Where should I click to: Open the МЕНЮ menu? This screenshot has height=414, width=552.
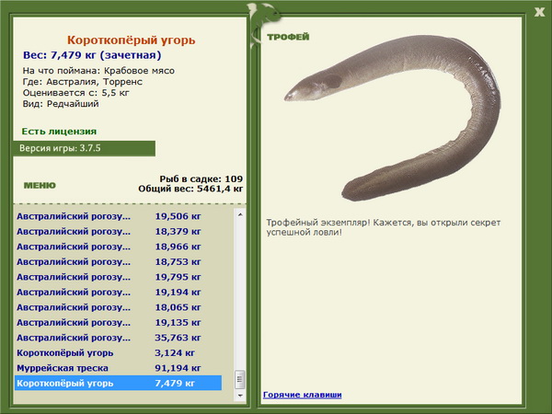(x=40, y=186)
